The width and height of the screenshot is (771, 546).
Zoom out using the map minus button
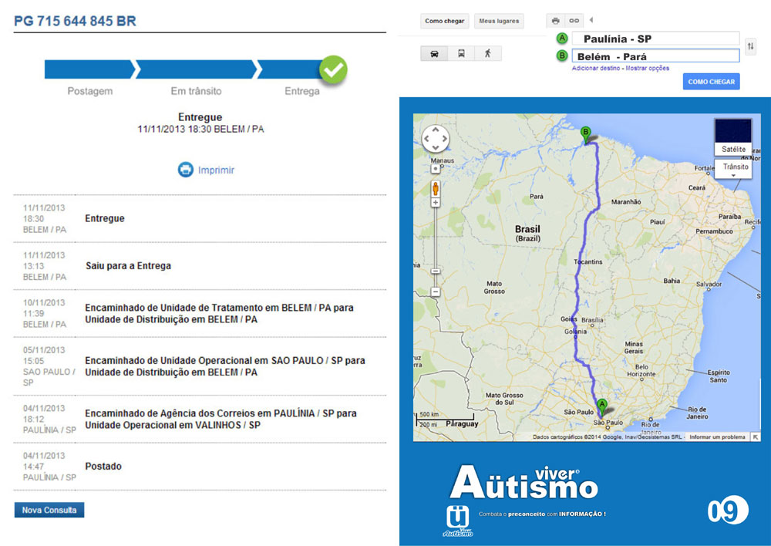point(436,292)
